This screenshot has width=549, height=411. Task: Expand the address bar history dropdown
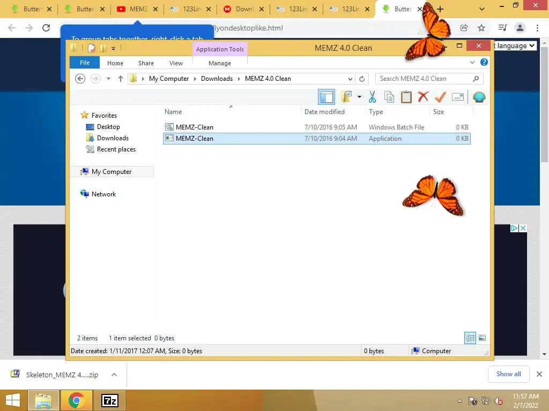click(x=350, y=79)
